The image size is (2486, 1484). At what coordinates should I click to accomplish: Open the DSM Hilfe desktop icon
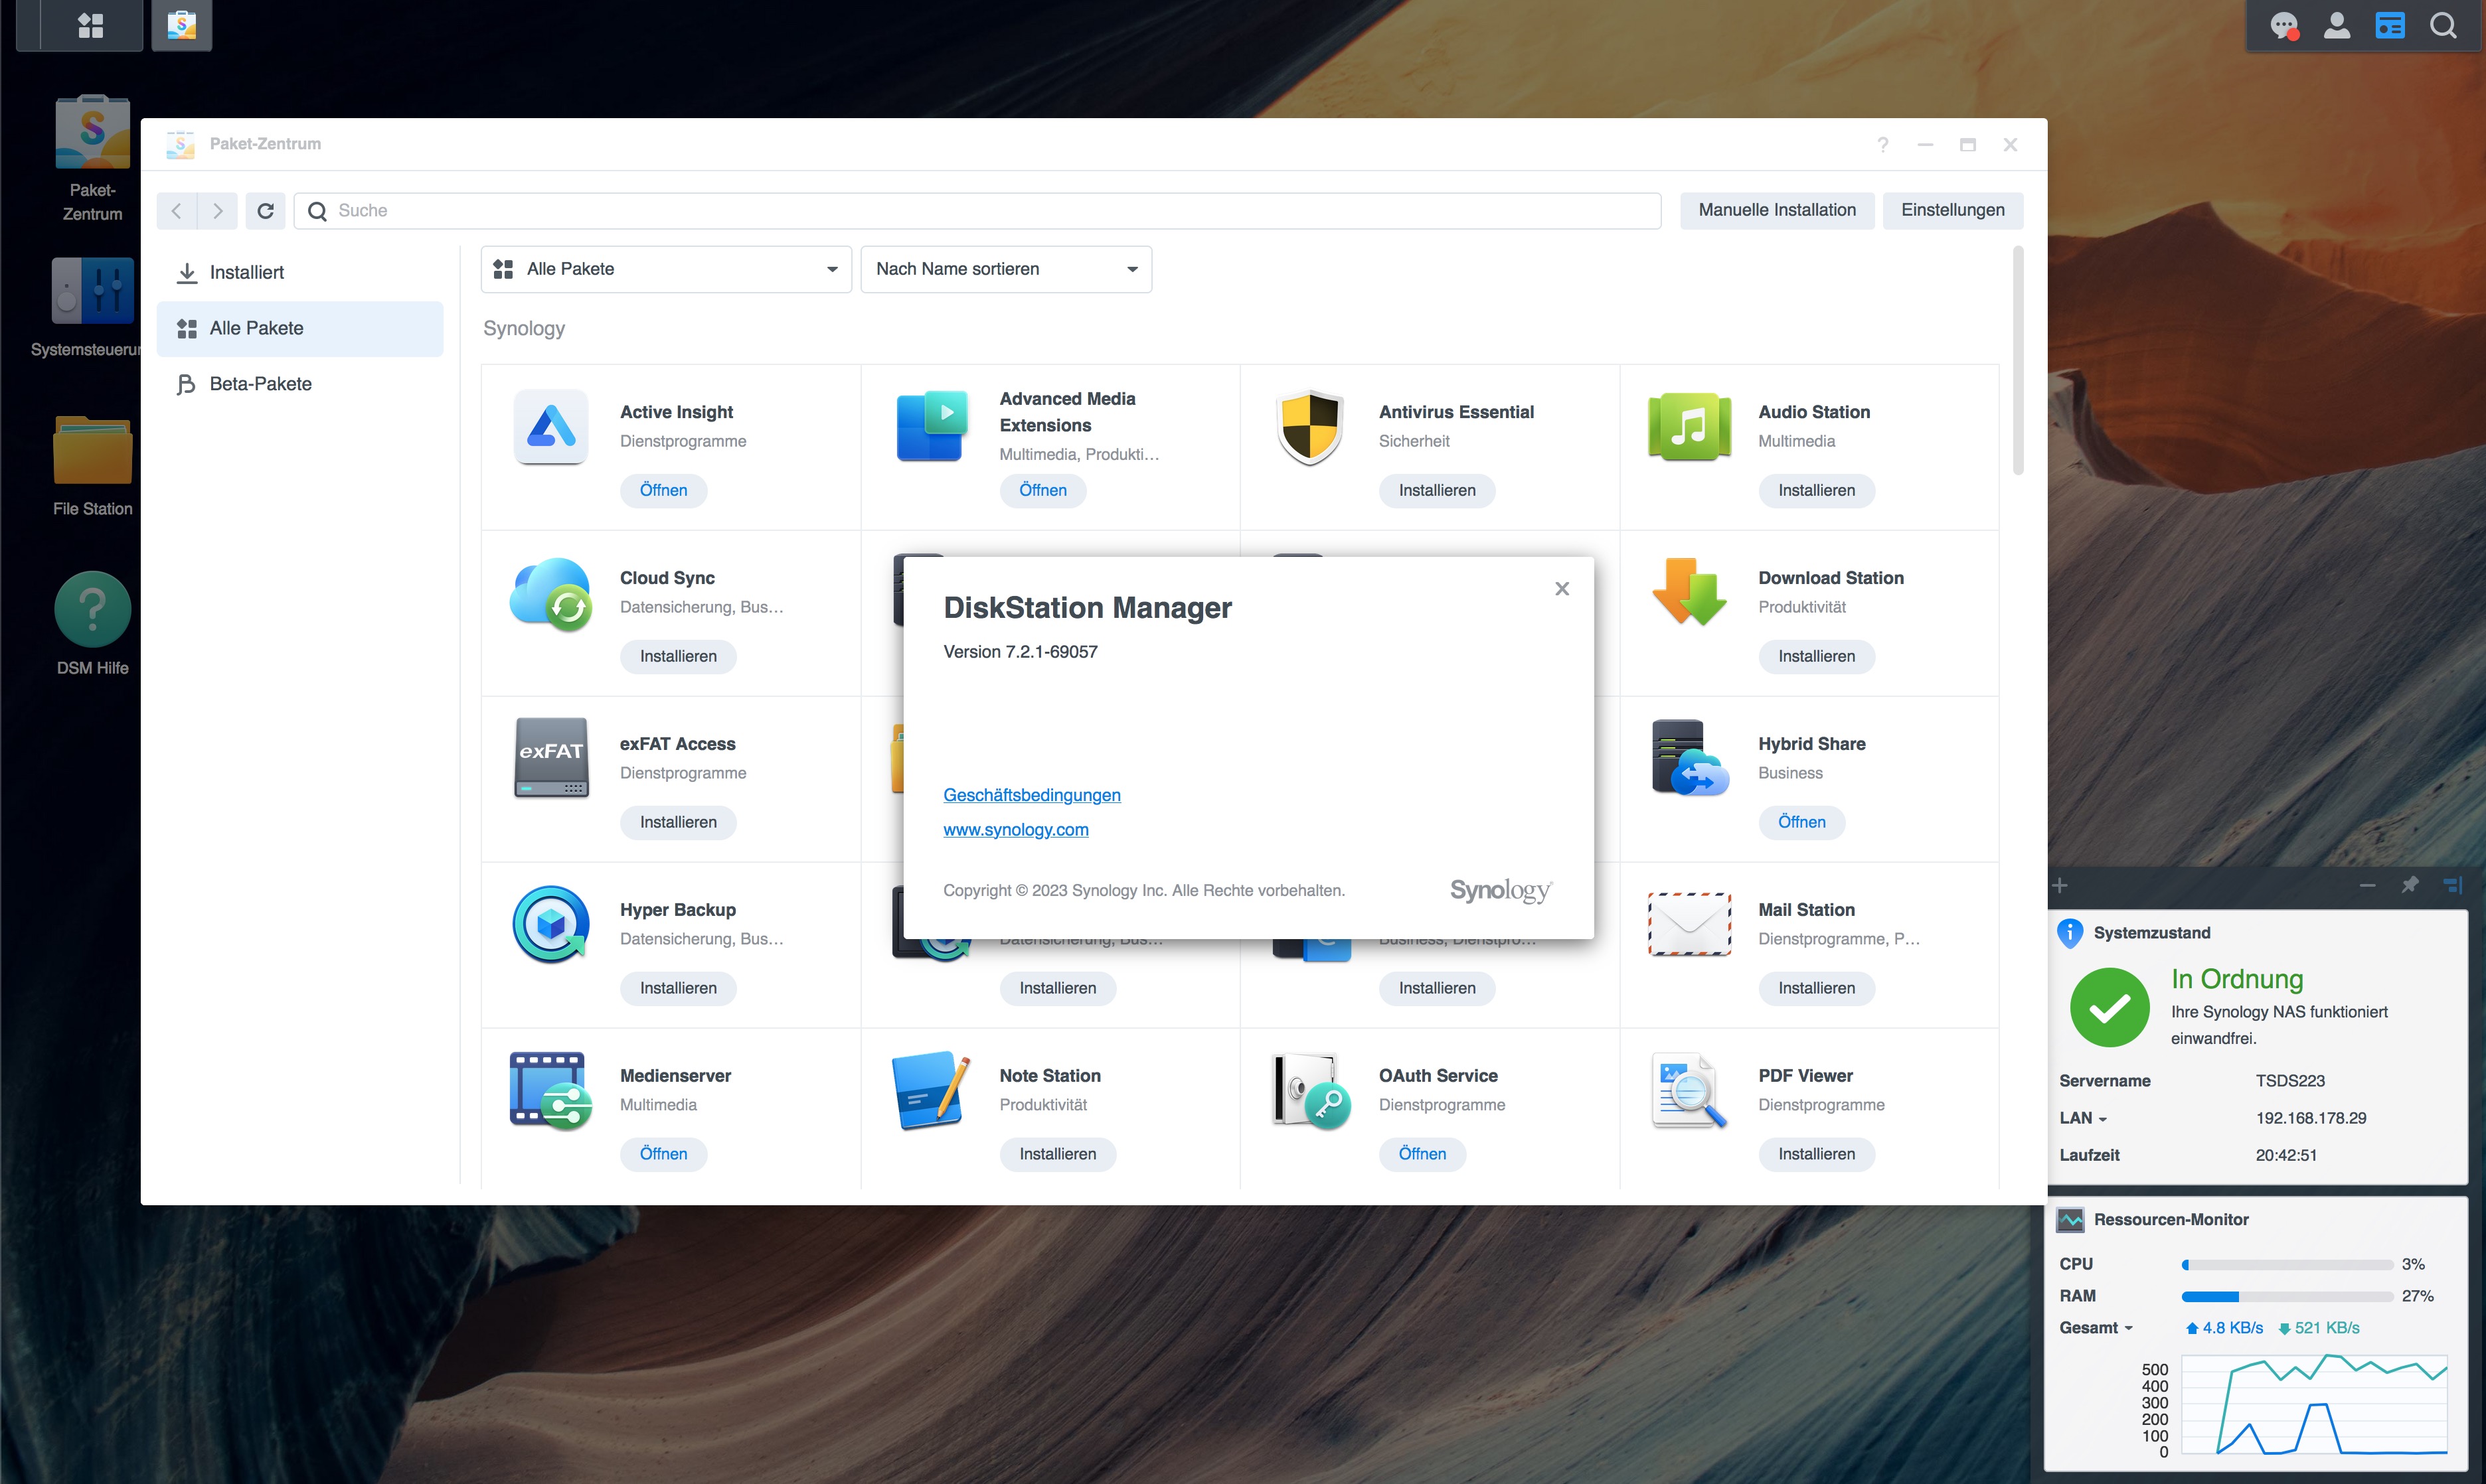pos(92,610)
